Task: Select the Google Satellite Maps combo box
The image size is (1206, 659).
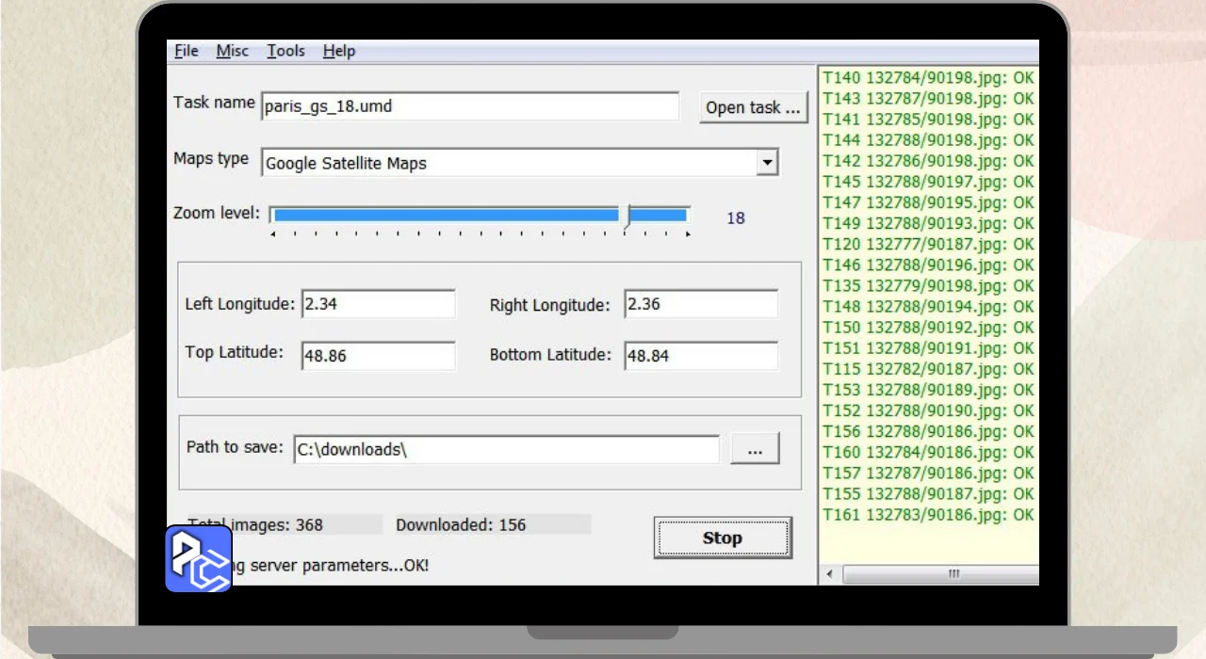Action: tap(519, 163)
